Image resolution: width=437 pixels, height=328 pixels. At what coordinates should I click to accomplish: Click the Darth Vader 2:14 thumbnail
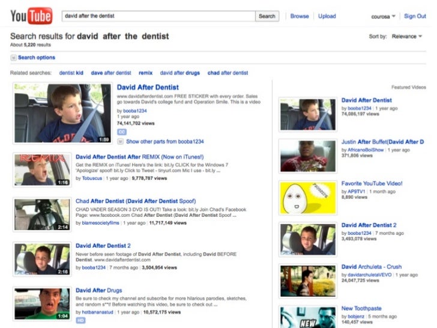click(x=42, y=214)
